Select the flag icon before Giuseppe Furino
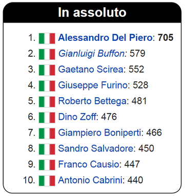The height and width of the screenshot is (196, 185). click(47, 86)
